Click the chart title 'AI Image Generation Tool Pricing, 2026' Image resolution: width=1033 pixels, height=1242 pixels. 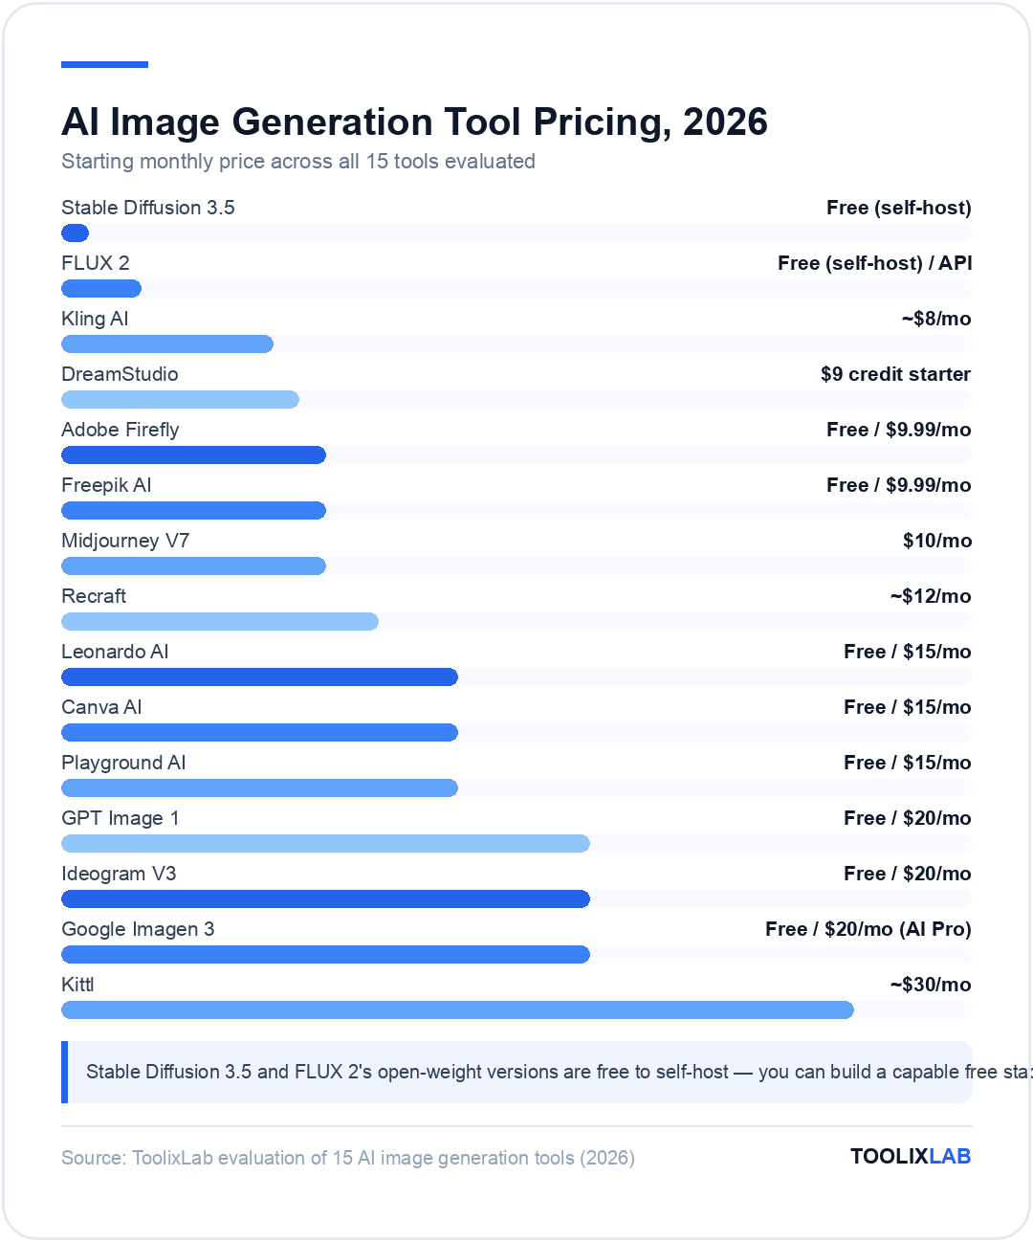pyautogui.click(x=414, y=122)
